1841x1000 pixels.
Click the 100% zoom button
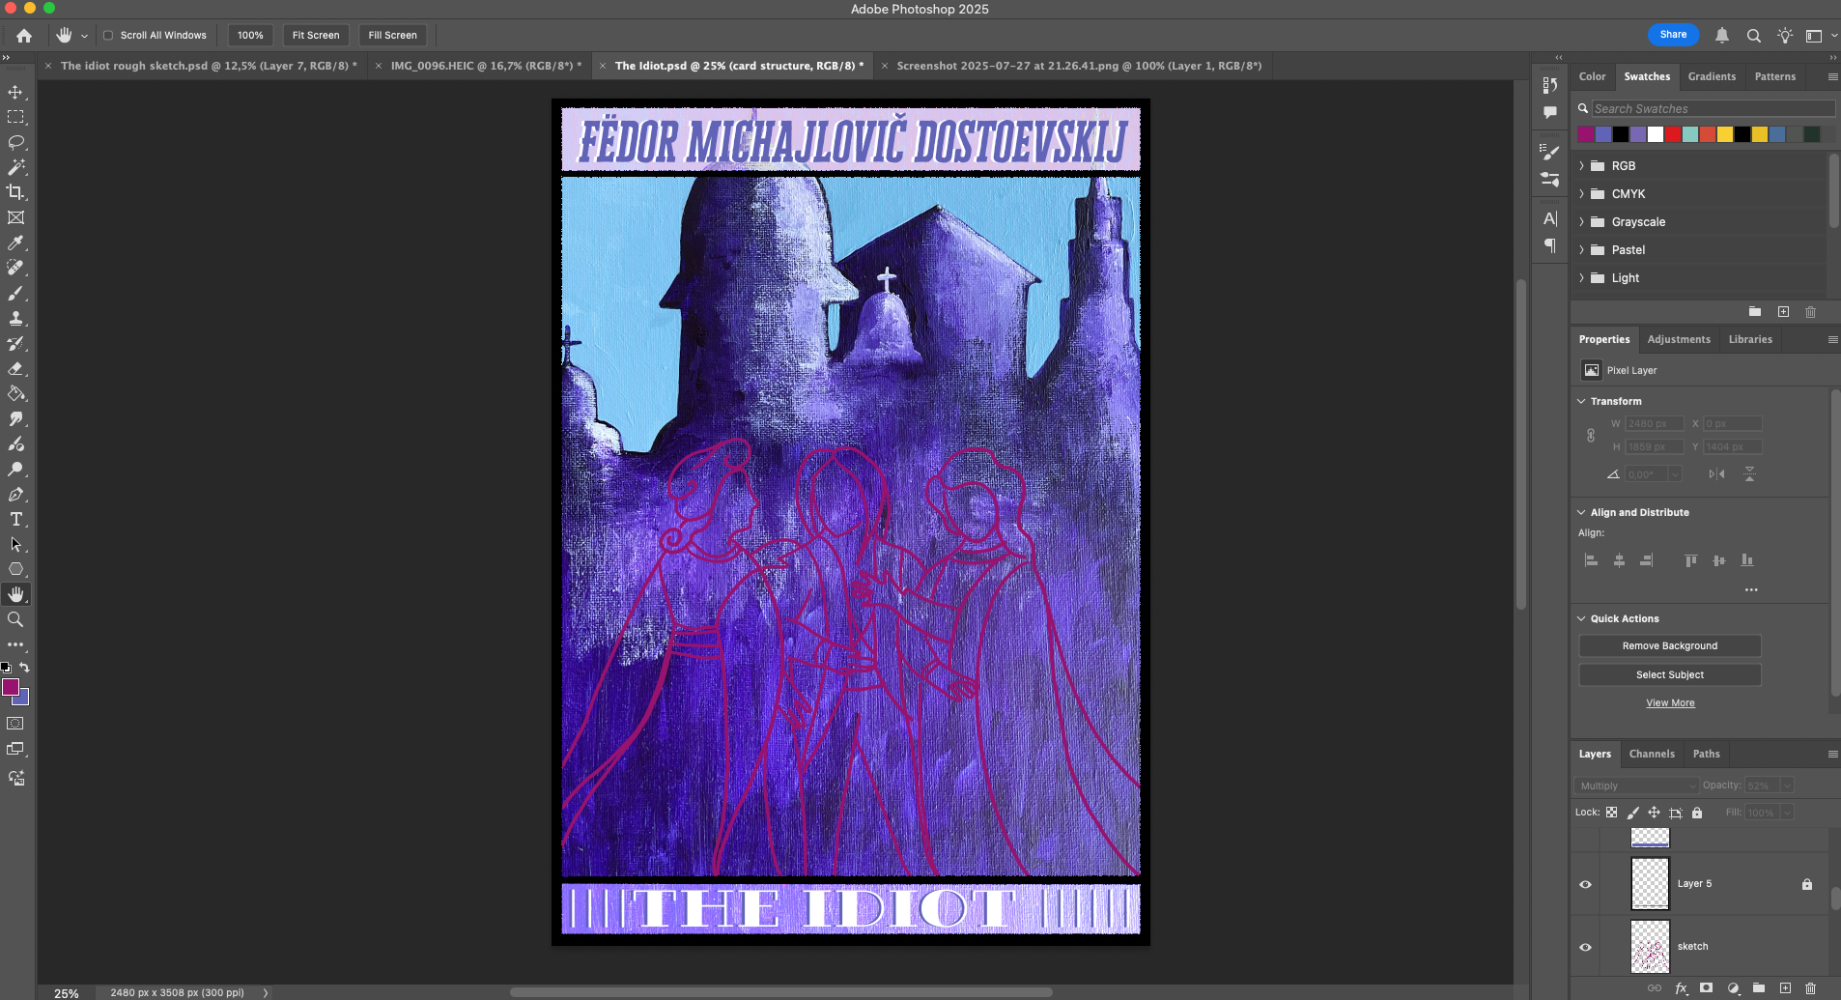[x=250, y=35]
